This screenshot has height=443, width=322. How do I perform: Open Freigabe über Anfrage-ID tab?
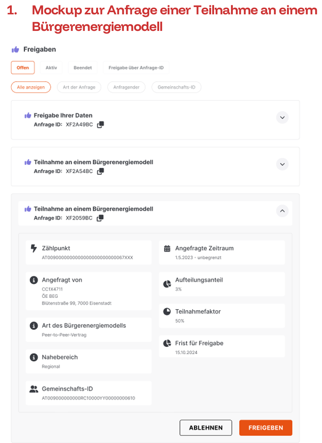tap(136, 68)
